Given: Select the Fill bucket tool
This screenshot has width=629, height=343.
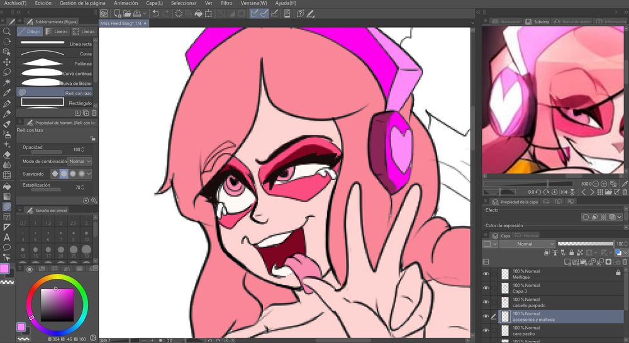Looking at the screenshot, I should pos(7,186).
